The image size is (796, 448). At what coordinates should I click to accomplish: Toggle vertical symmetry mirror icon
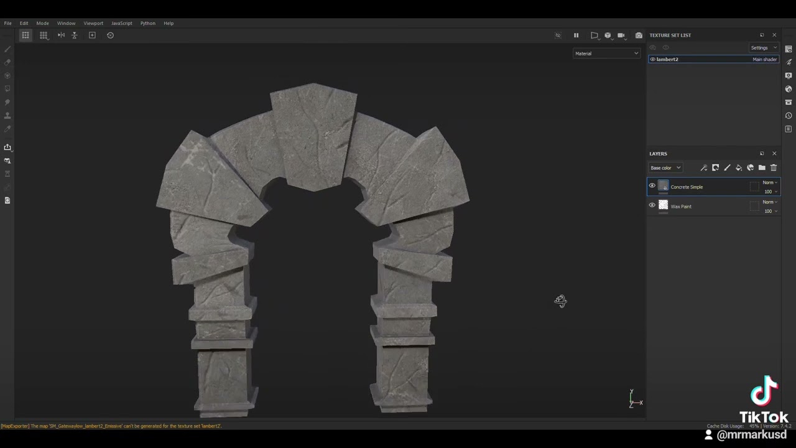coord(74,35)
